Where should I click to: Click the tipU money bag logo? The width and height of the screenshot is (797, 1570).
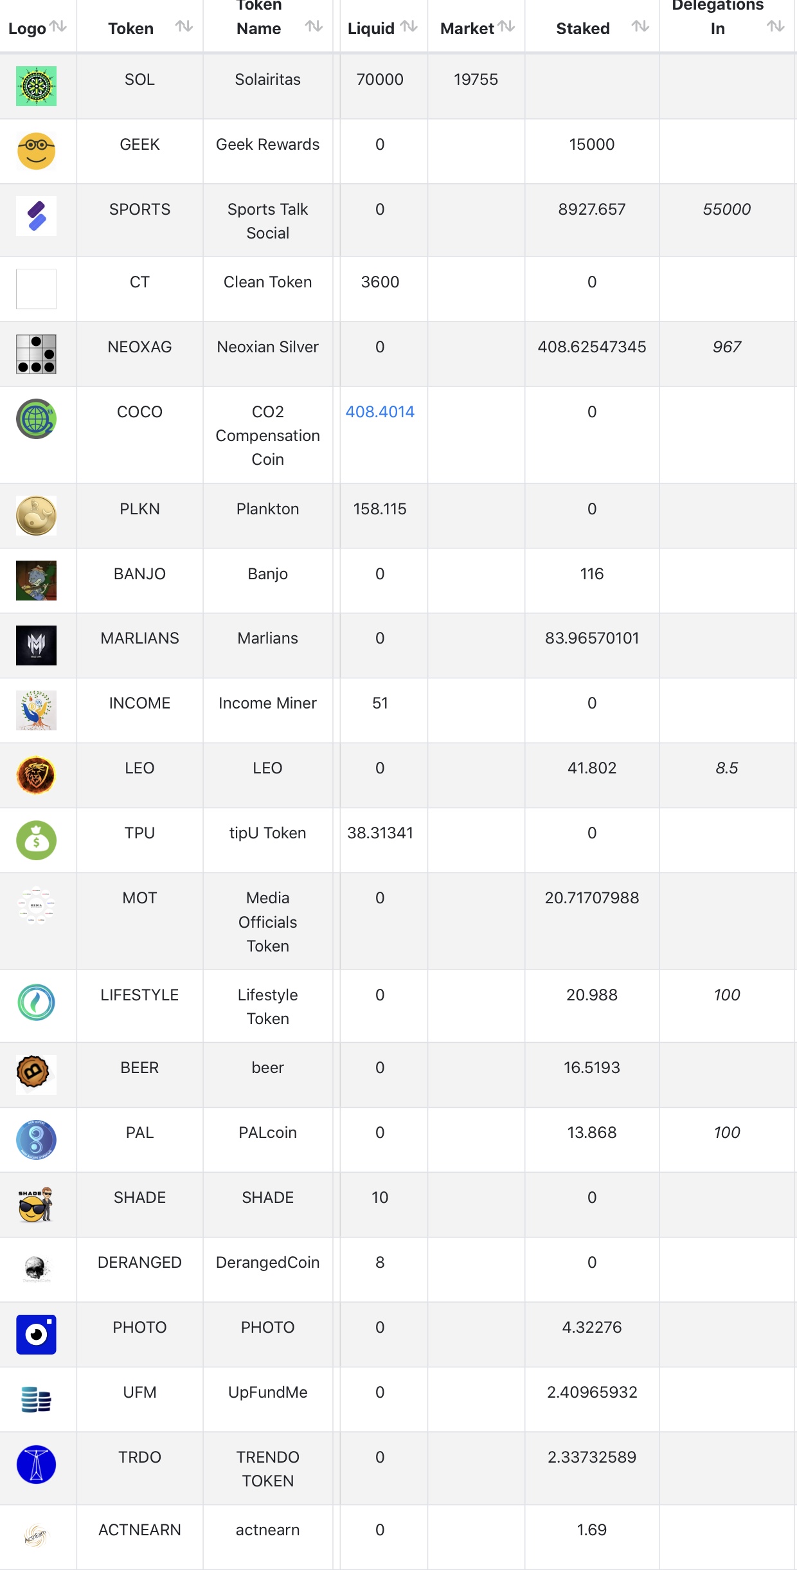36,840
